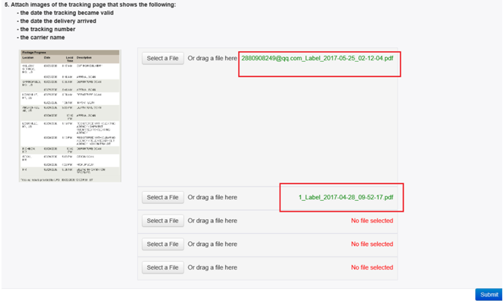Image resolution: width=504 pixels, height=301 pixels.
Task: Submit the tracking attachments form
Action: [489, 294]
